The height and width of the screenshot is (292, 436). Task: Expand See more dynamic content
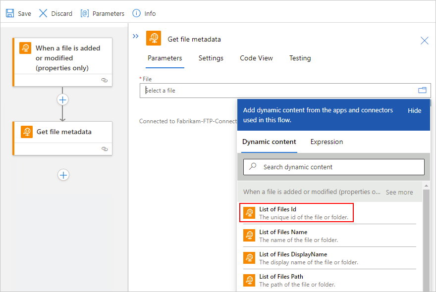(399, 192)
